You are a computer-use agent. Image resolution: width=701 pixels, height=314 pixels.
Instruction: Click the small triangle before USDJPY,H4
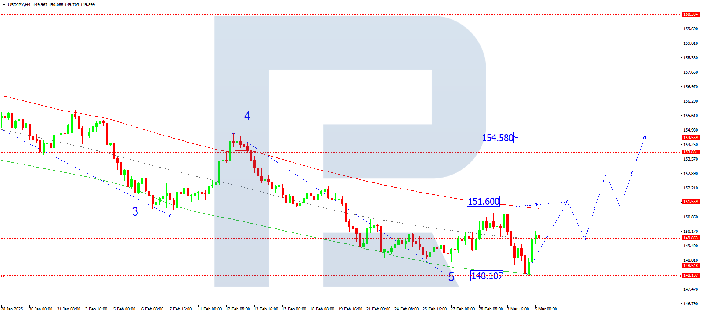(4, 4)
